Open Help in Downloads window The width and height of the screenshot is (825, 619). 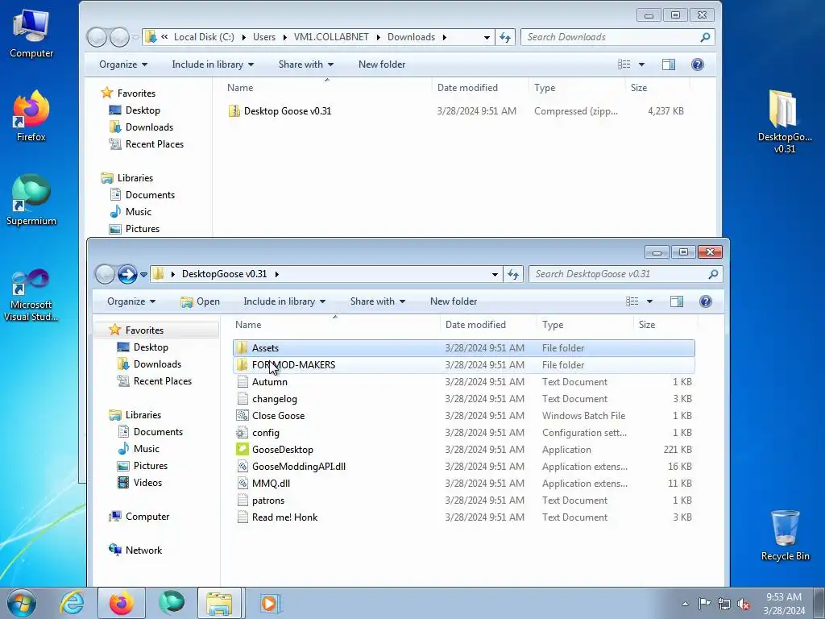698,64
